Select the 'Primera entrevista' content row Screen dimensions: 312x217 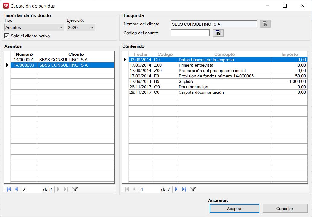click(x=224, y=65)
